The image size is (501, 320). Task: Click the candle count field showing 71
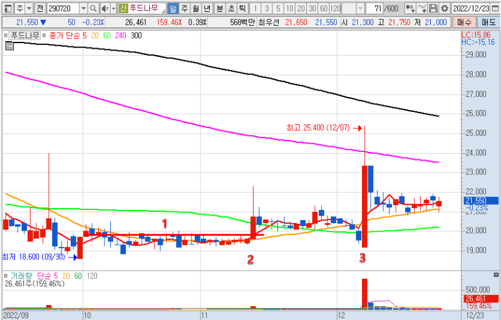click(x=374, y=8)
